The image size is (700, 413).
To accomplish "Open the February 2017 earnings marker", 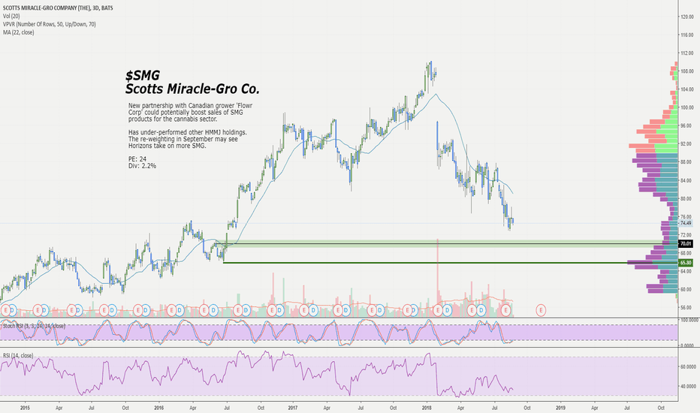I will pos(304,309).
